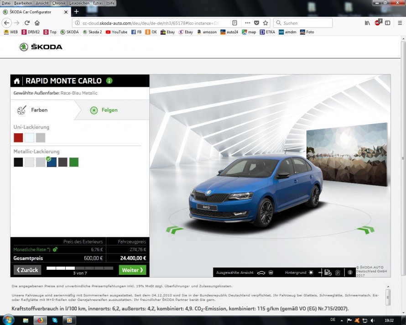
Task: Toggle reader view icon in address bar
Action: (x=234, y=23)
